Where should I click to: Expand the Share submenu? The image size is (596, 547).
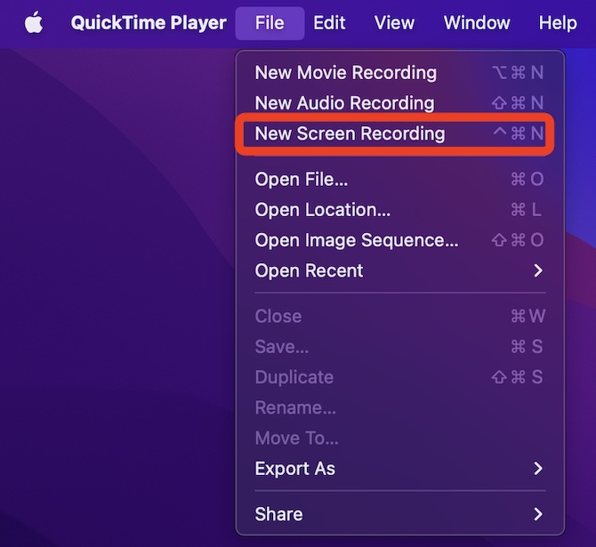pos(399,514)
